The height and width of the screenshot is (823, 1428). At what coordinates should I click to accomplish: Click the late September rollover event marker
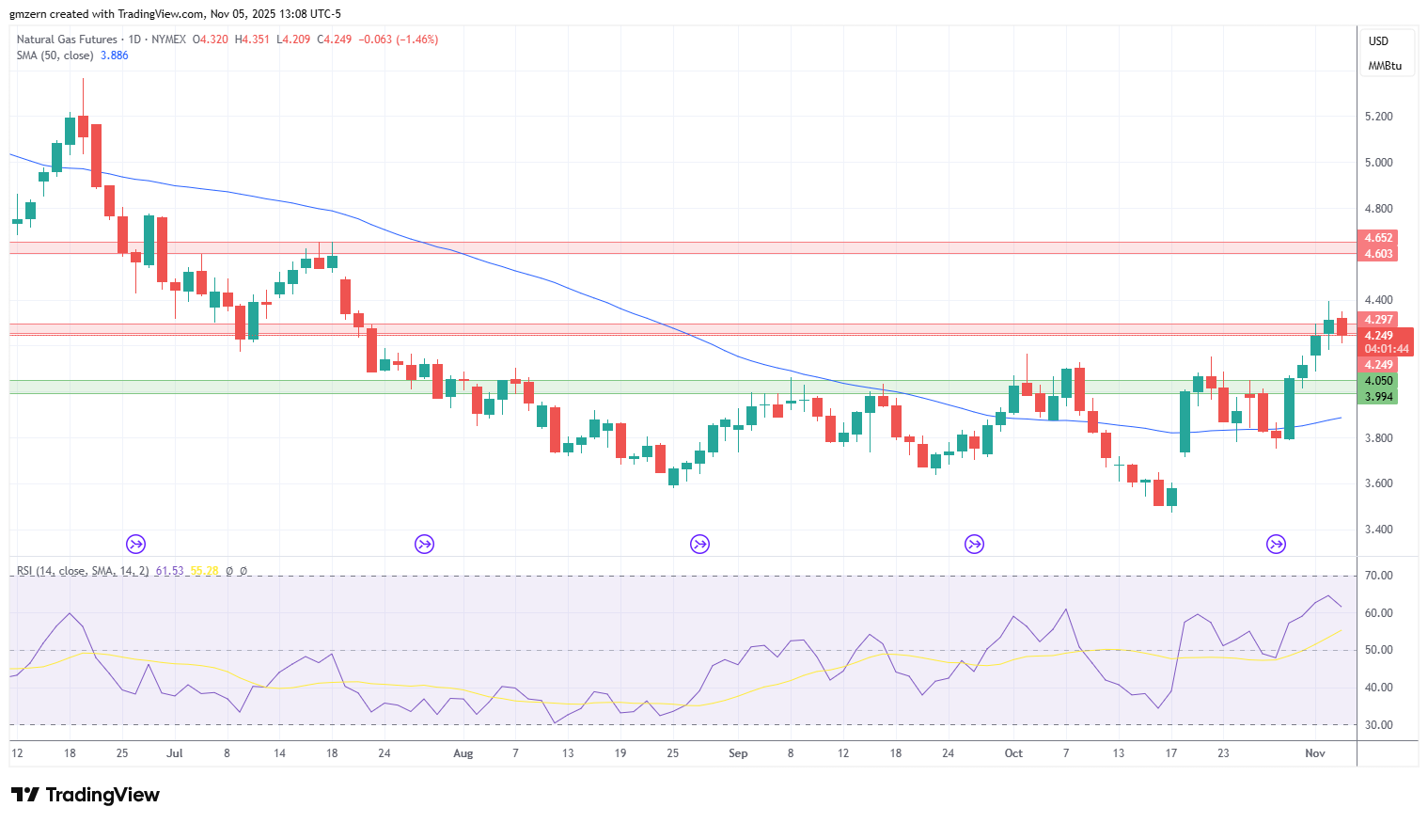(975, 544)
